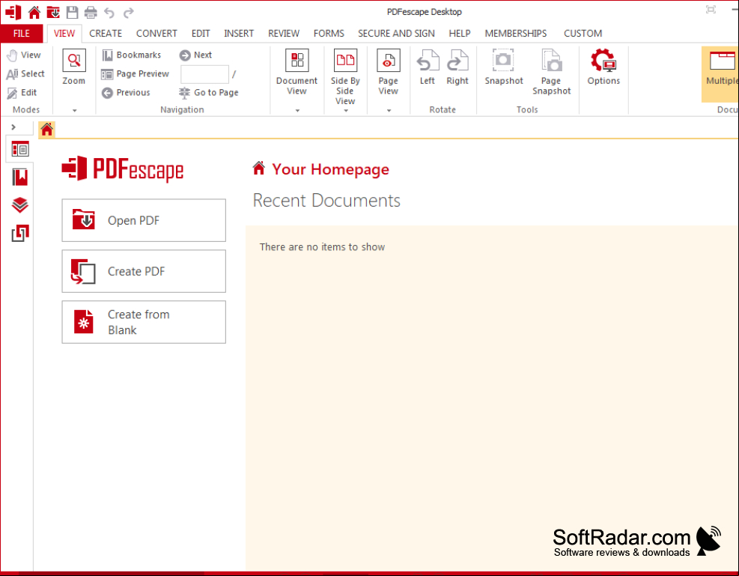
Task: Rotate the page Right
Action: [457, 67]
